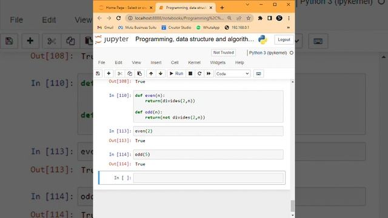Go forward in browser
The height and width of the screenshot is (218, 388).
pos(109,18)
